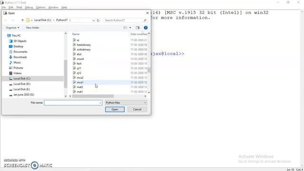Click the Forward arrow in Open dialog
This screenshot has height=171, width=304.
click(13, 20)
